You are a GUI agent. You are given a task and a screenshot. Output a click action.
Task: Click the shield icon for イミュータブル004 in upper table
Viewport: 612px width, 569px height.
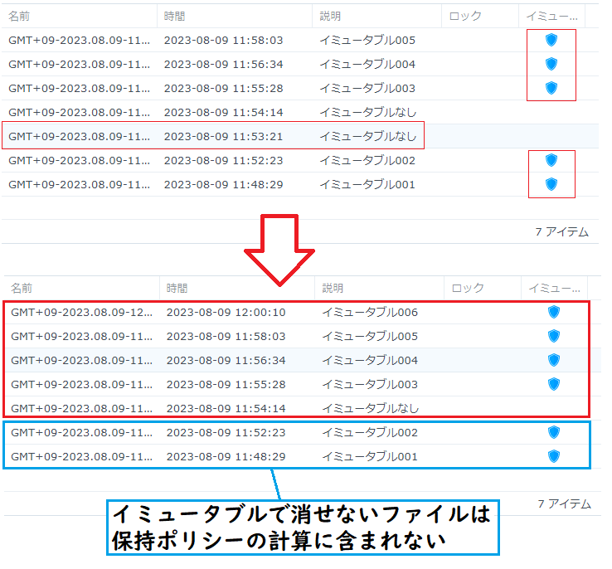click(551, 64)
